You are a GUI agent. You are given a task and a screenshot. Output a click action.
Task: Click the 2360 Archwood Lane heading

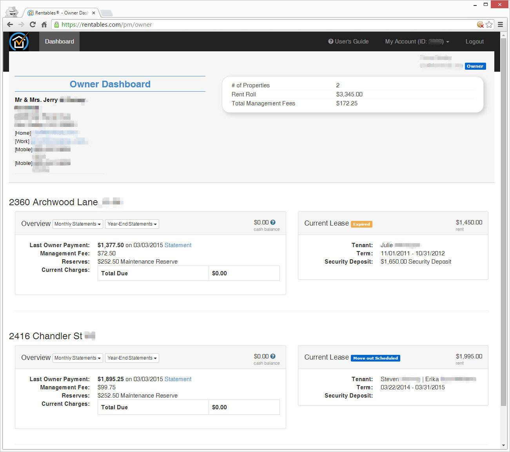pyautogui.click(x=53, y=202)
